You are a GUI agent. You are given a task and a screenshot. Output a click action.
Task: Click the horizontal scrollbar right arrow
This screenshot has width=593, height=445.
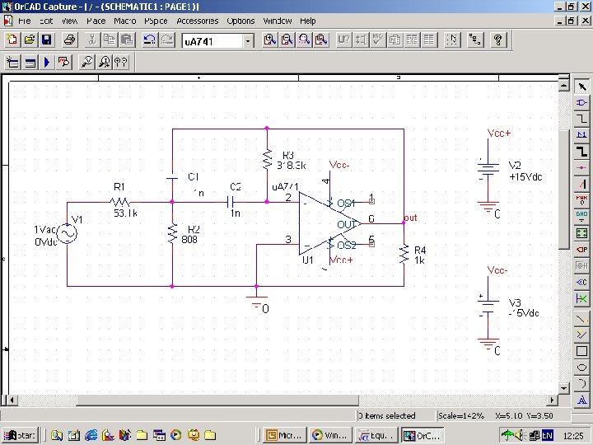[x=552, y=400]
